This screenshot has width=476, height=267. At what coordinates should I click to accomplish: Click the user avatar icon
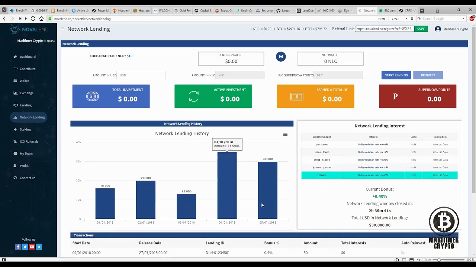point(438,29)
